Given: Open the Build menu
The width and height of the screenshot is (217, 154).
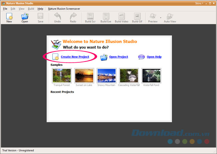Looking at the screenshot, I should coord(31,9).
